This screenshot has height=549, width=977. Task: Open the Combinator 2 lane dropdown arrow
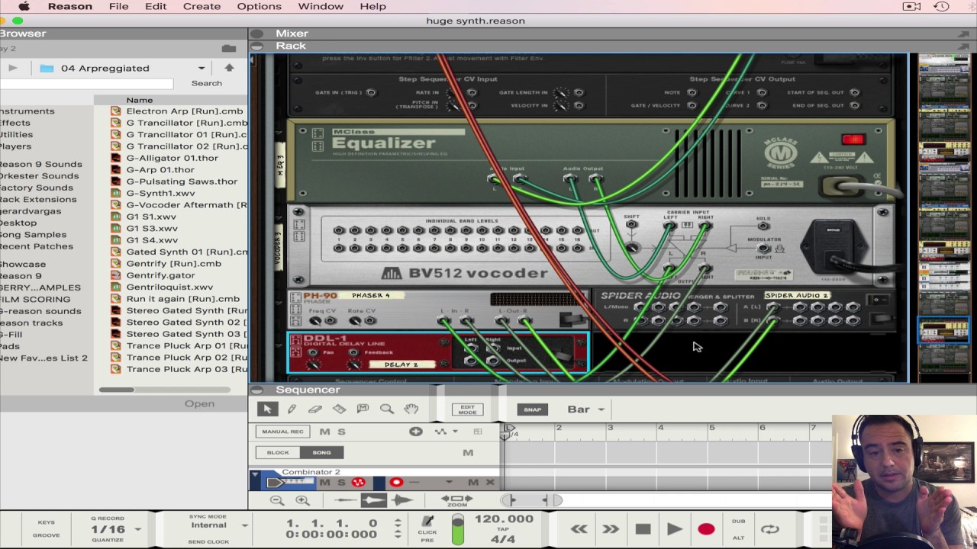pos(449,482)
